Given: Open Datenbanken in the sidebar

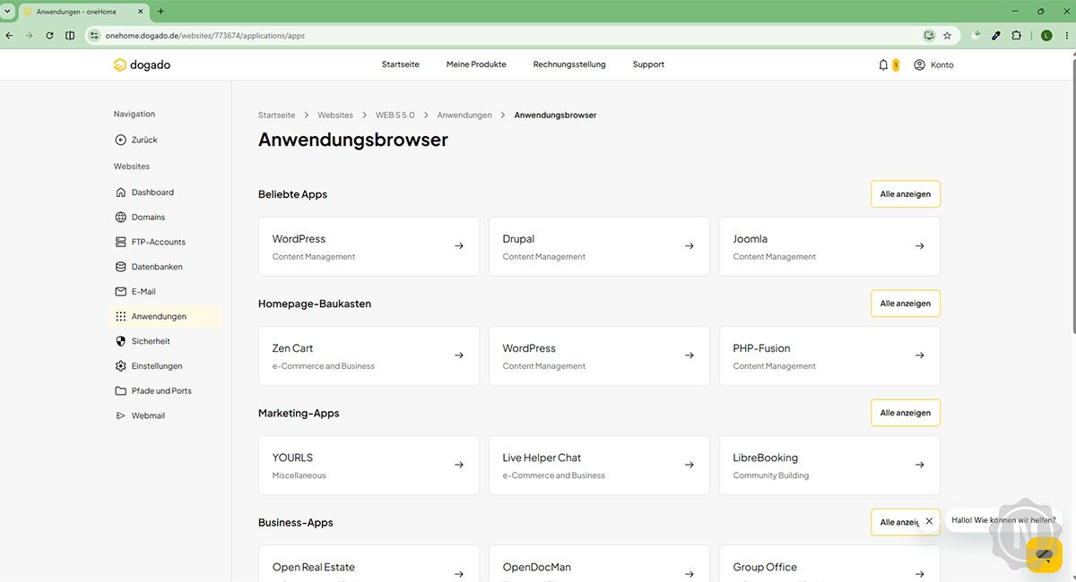Looking at the screenshot, I should tap(166, 267).
